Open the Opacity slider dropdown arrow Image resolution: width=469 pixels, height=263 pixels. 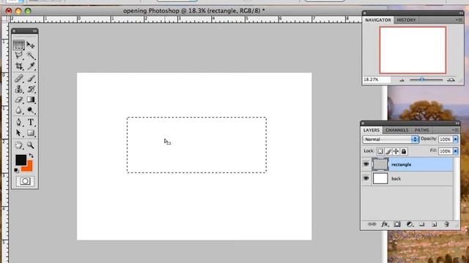pyautogui.click(x=456, y=140)
